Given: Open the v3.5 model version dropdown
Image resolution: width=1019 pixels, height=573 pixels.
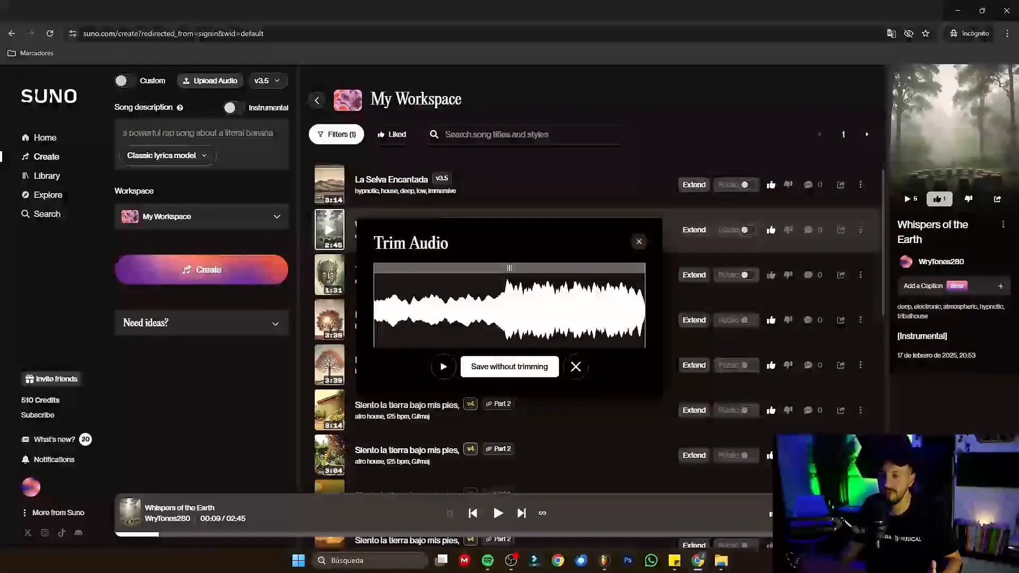Looking at the screenshot, I should click(267, 81).
